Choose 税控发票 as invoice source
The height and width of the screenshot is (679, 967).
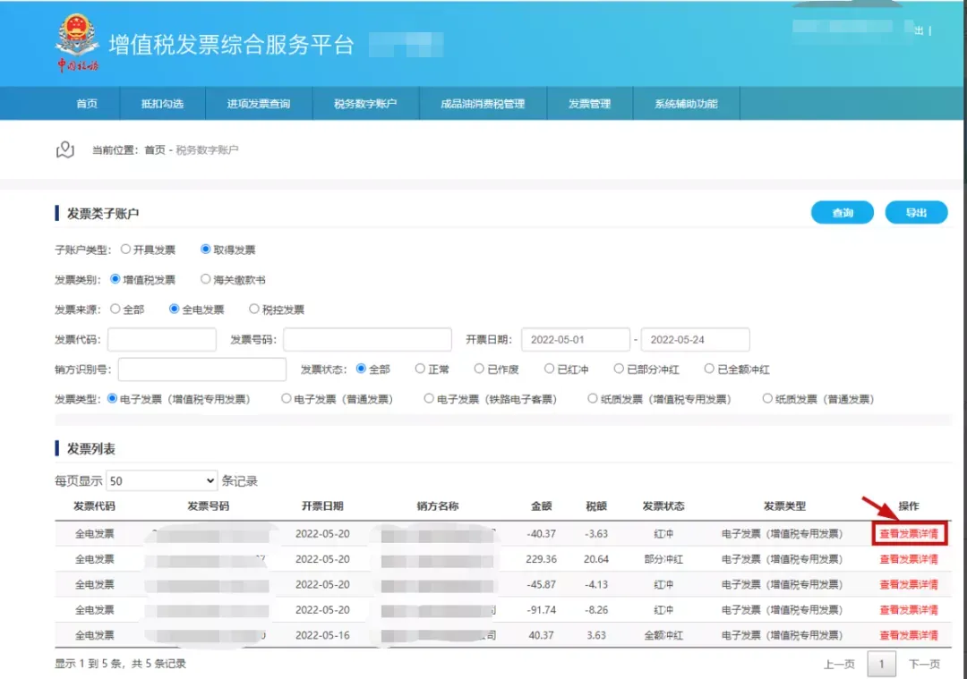(x=254, y=310)
